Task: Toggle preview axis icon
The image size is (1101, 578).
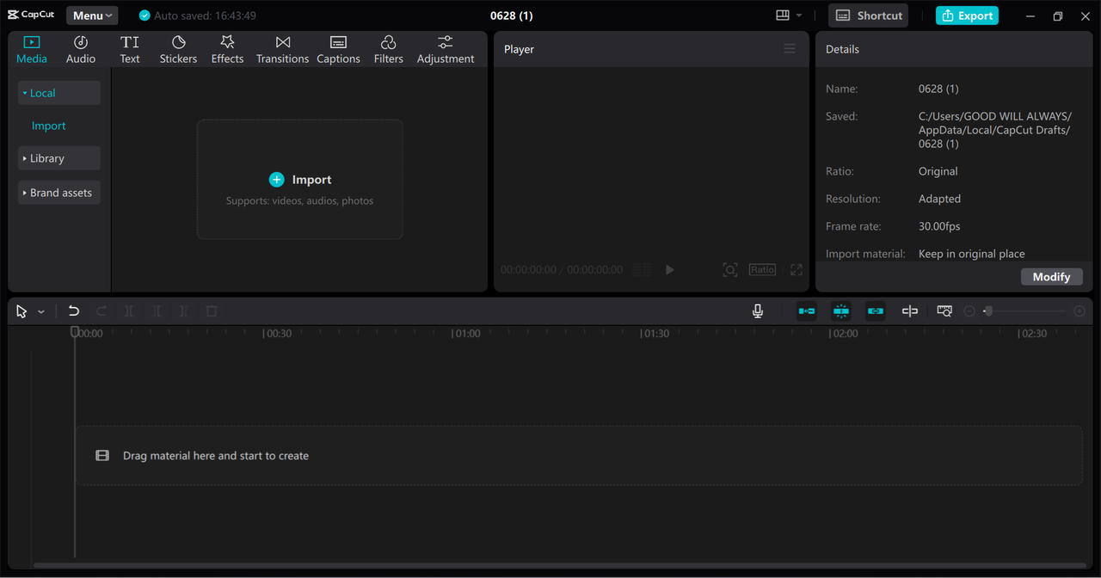Action: point(910,311)
